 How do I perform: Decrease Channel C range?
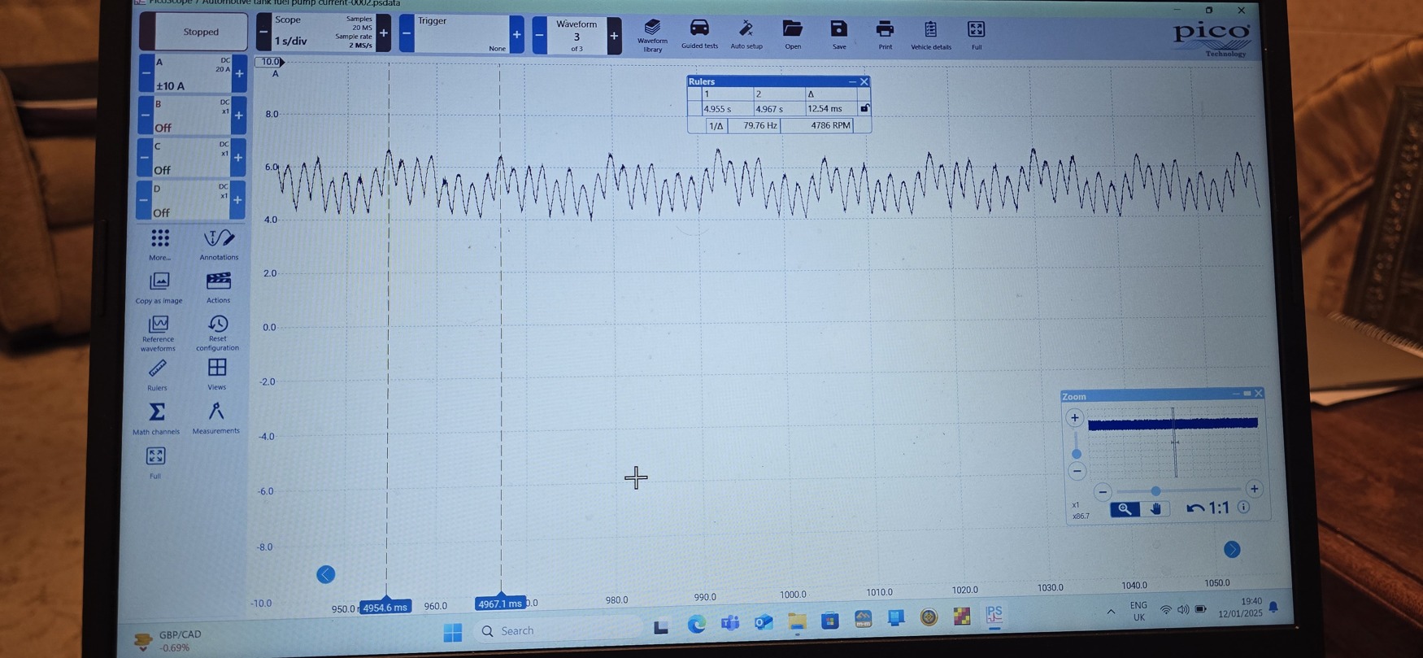click(x=145, y=158)
